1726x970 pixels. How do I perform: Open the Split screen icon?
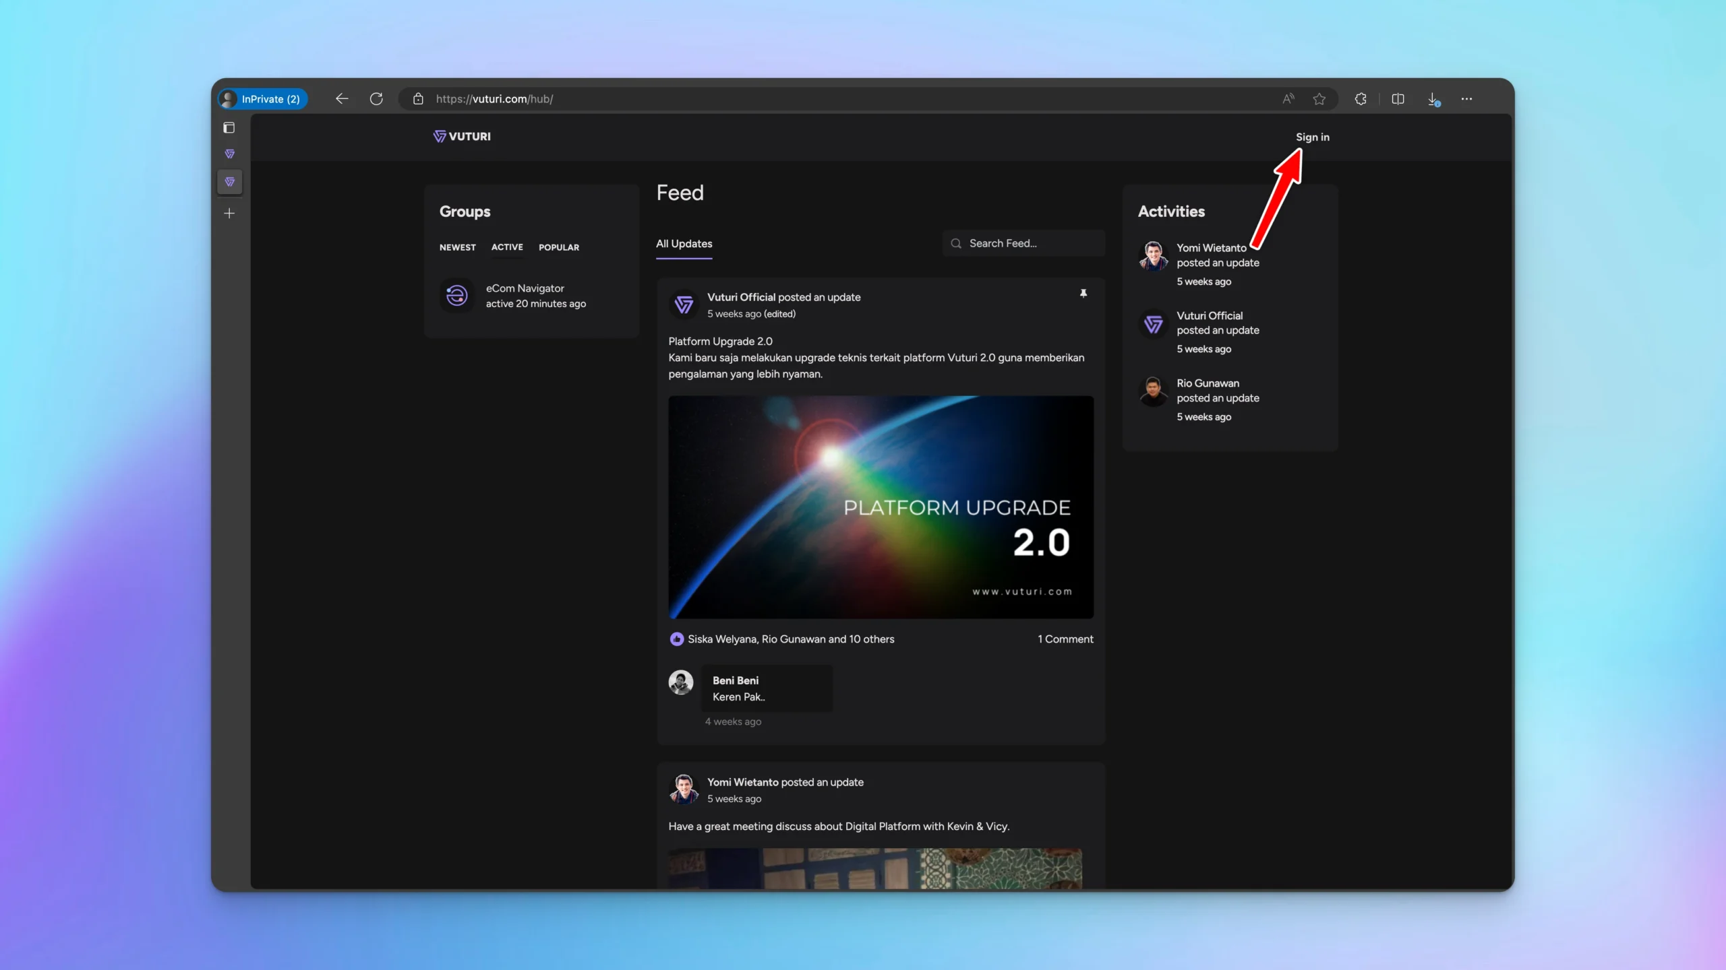[1398, 99]
